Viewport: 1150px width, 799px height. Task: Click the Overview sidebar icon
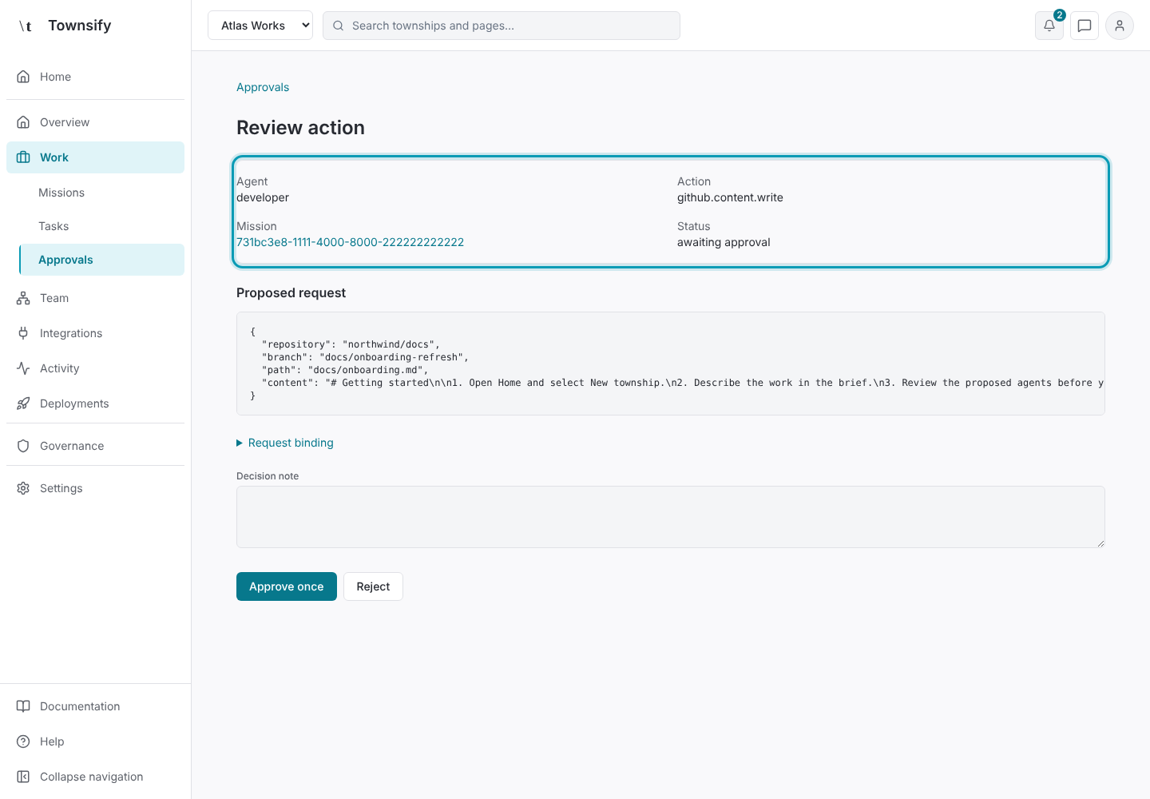(23, 122)
